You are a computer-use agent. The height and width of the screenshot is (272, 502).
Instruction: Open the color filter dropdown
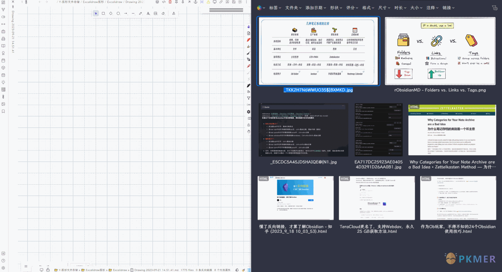261,8
